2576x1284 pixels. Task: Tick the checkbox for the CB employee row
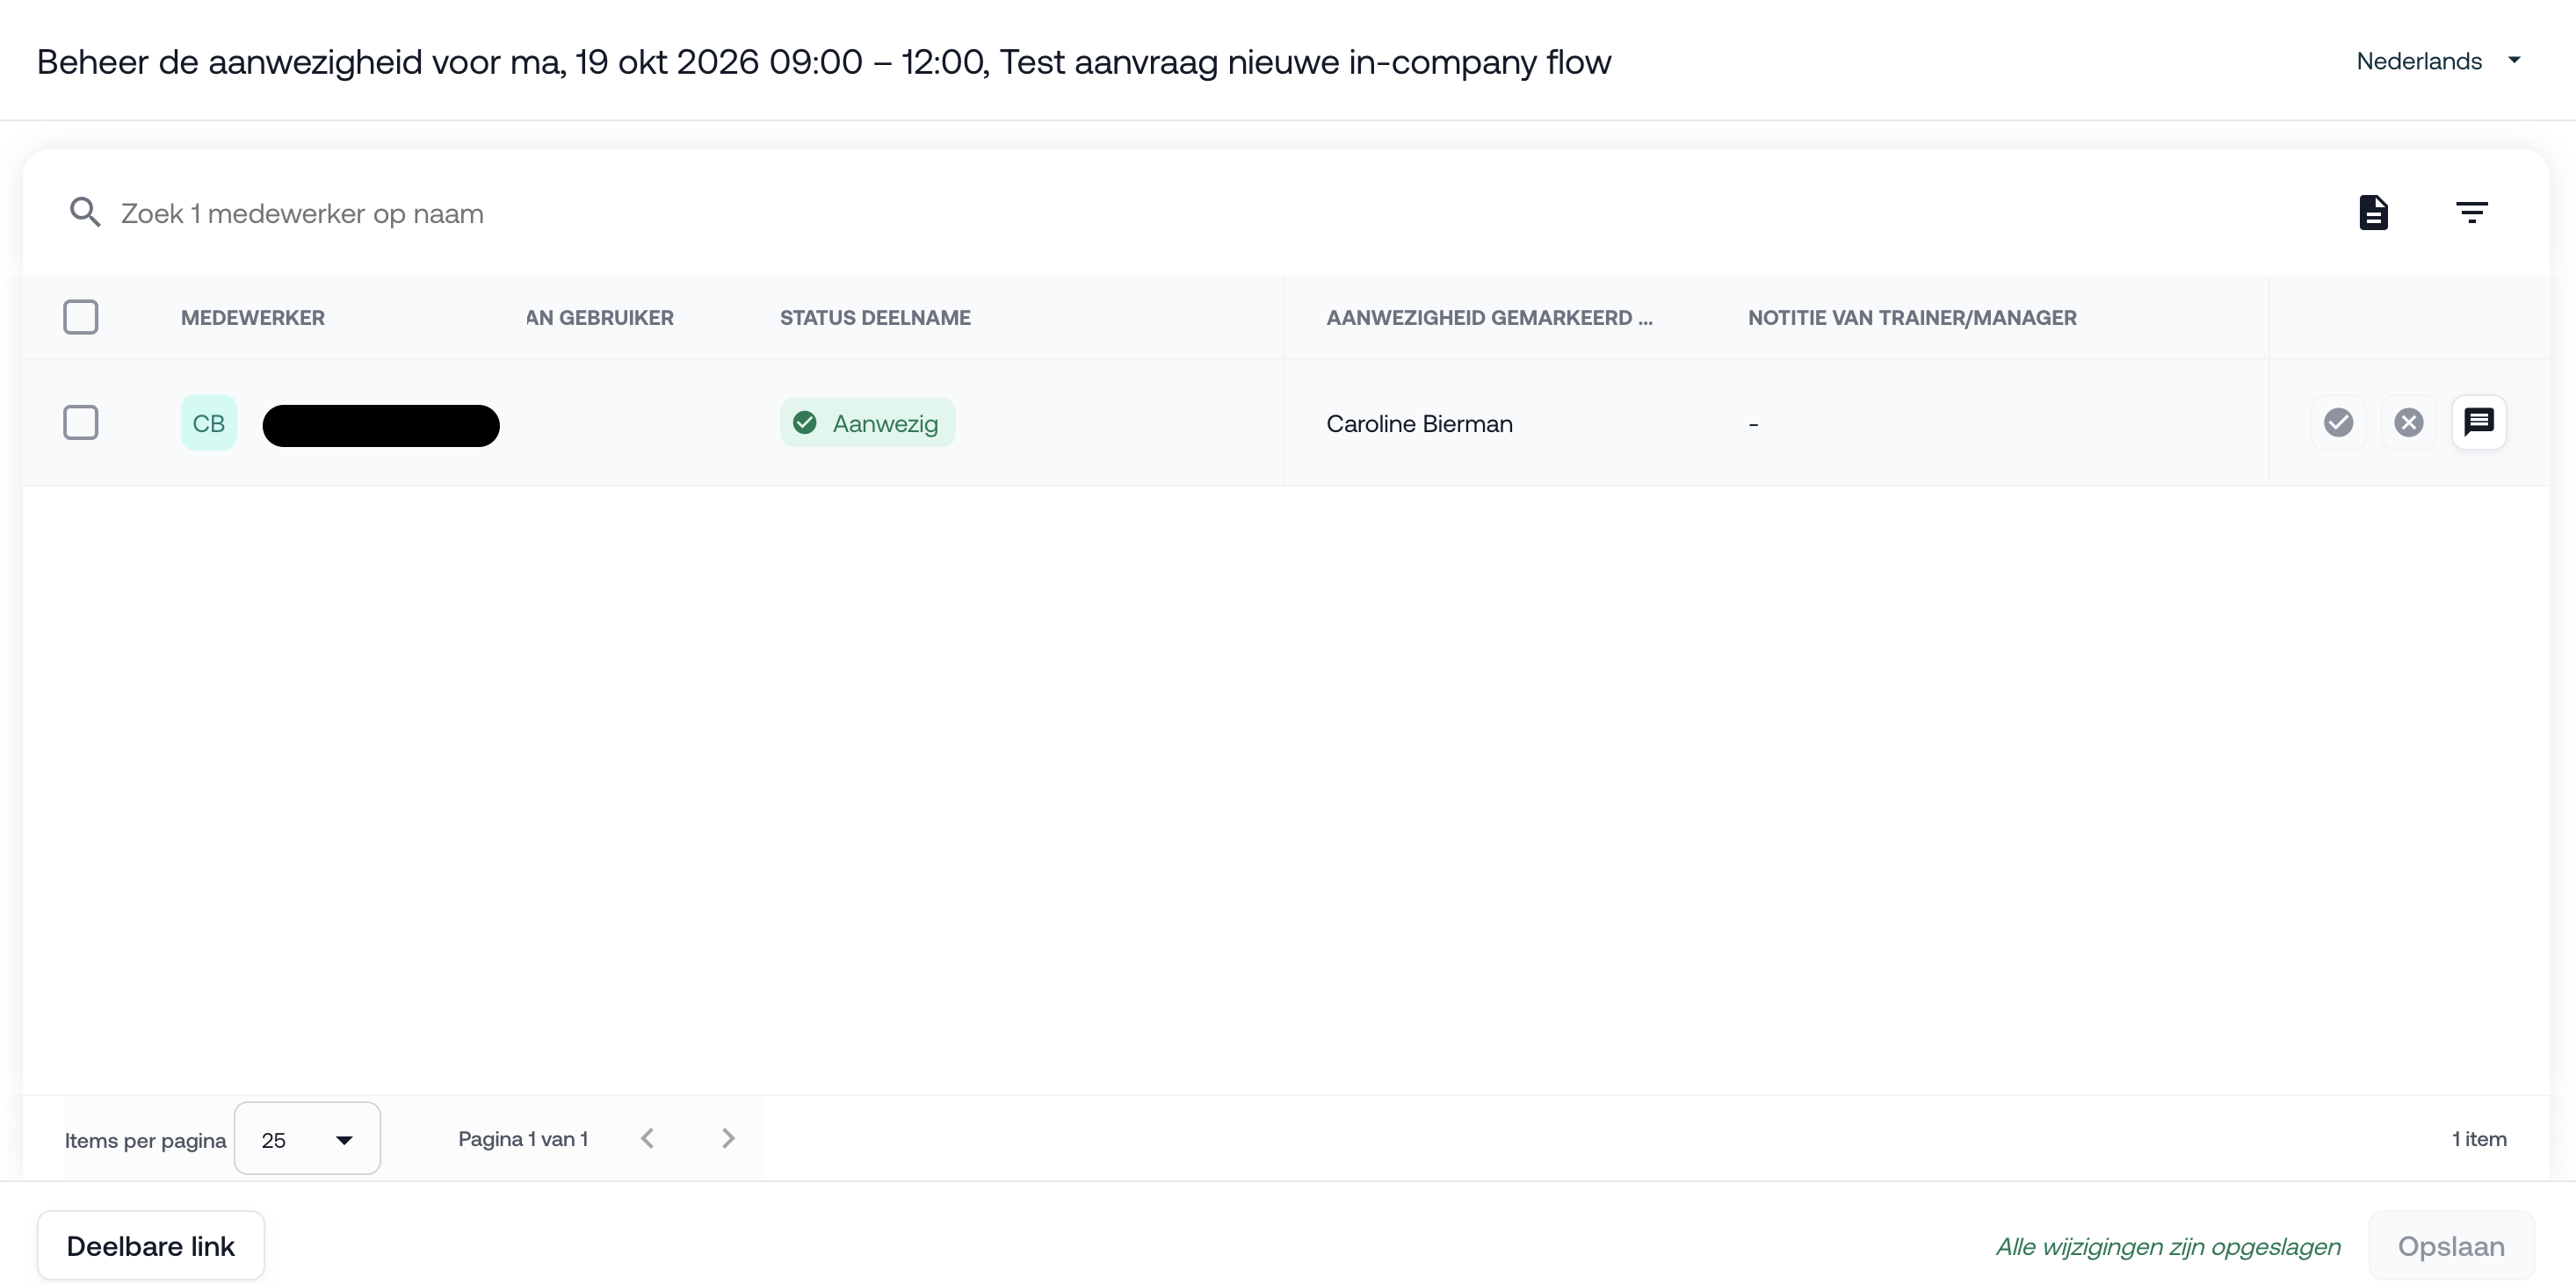pyautogui.click(x=81, y=422)
